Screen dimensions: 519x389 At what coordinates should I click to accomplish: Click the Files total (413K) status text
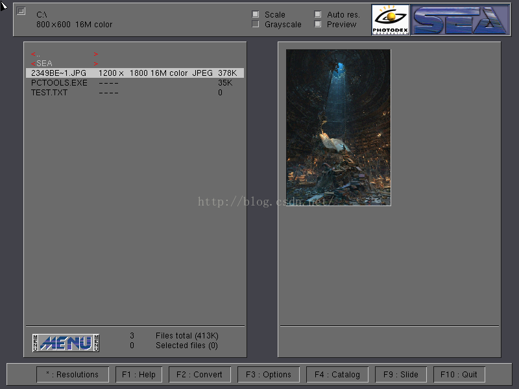point(187,336)
